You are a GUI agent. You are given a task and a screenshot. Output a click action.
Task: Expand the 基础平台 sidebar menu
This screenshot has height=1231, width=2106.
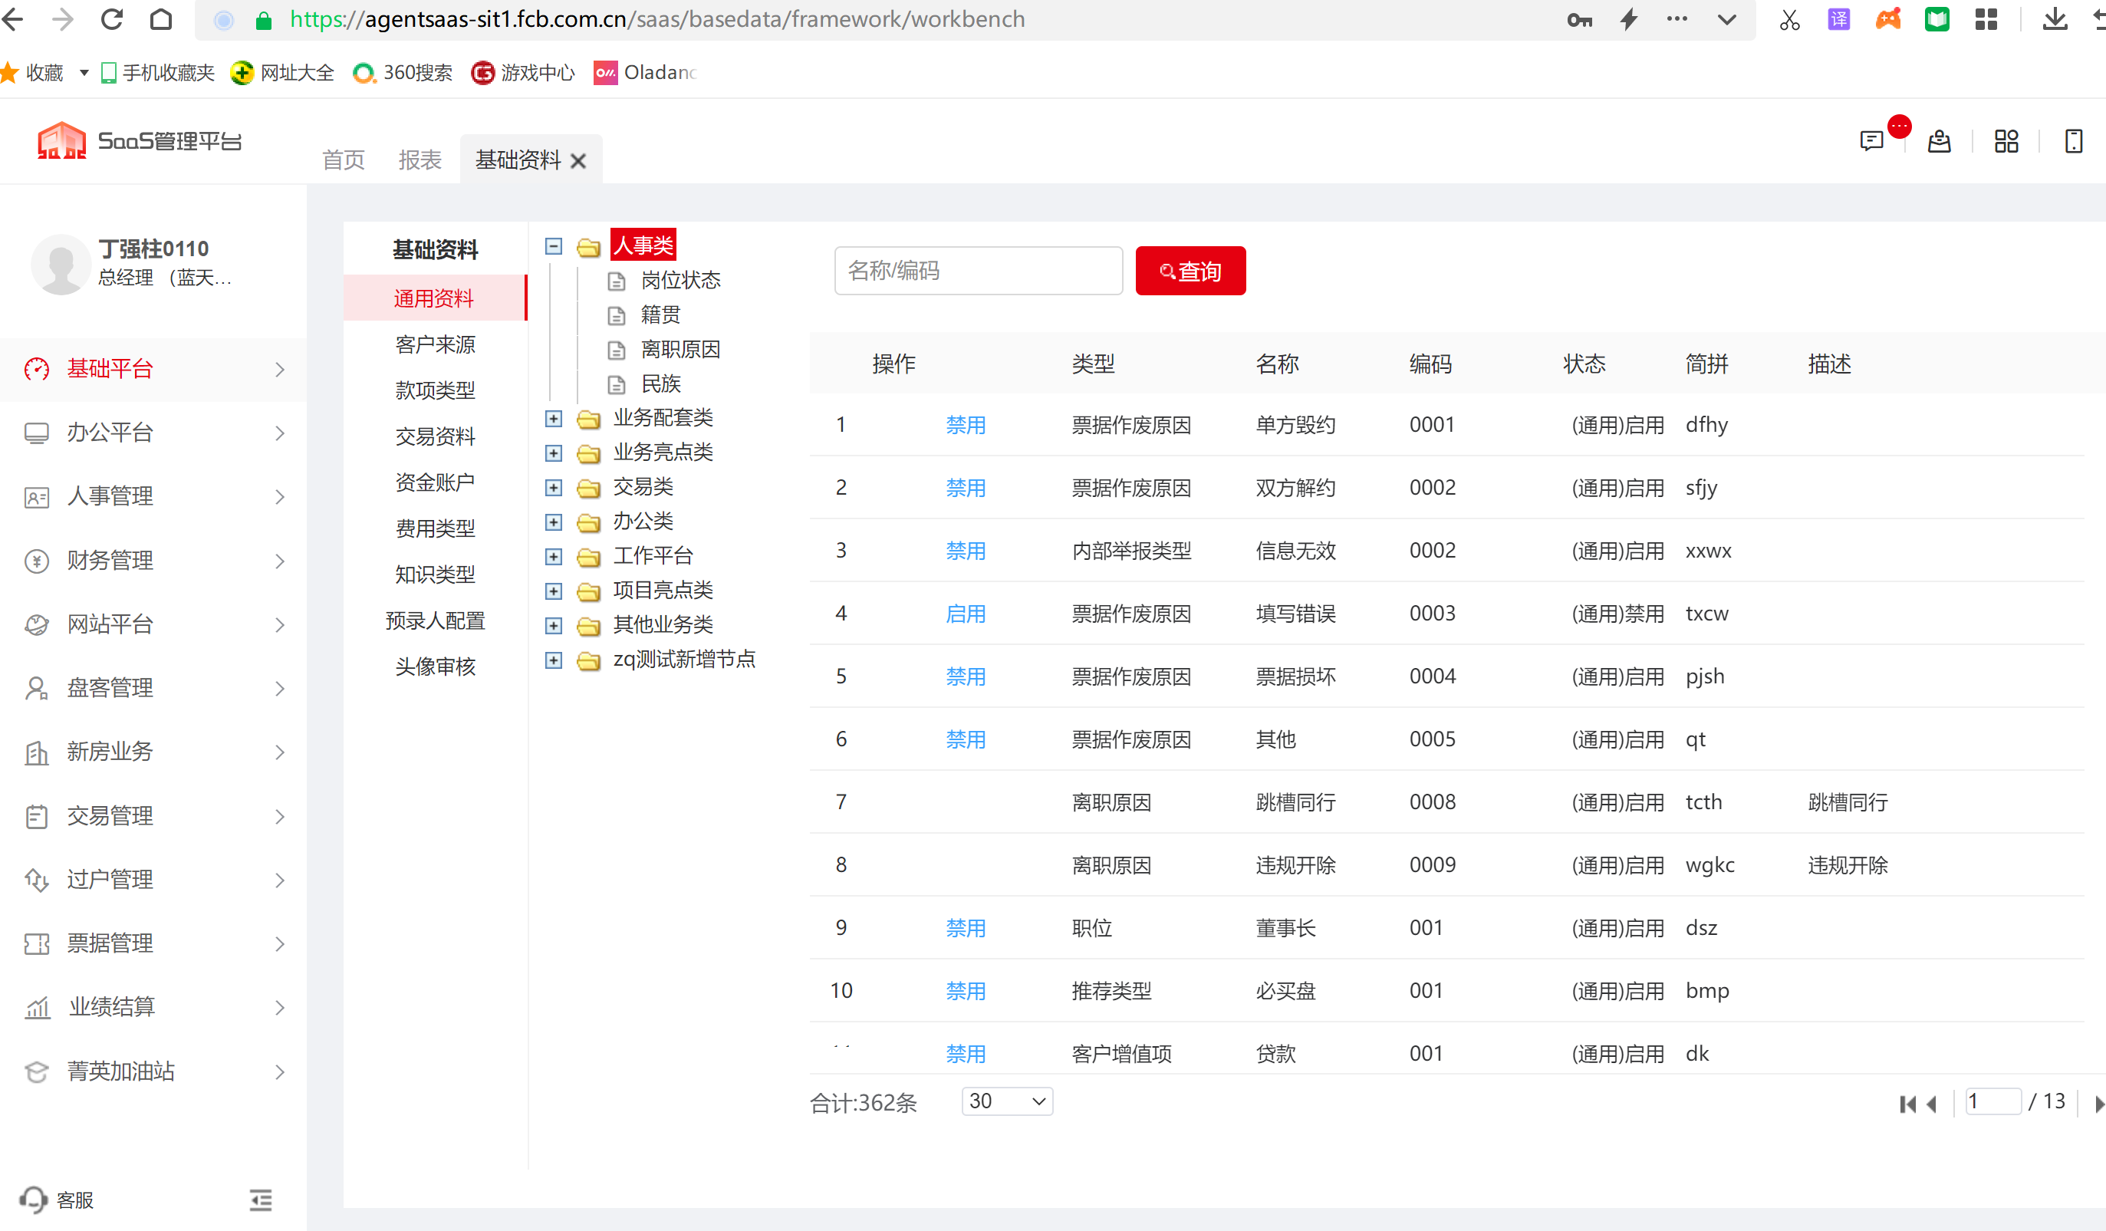(x=153, y=369)
